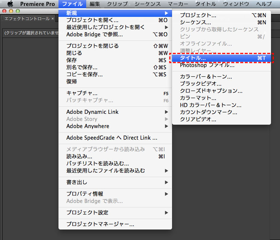
Task: Open the ウィンドウ menu
Action: (x=236, y=4)
